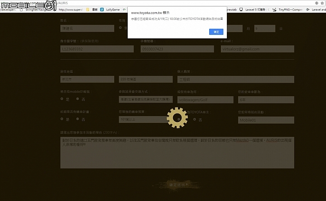Open the car age field showing 6年
The height and width of the screenshot is (201, 326).
tap(266, 100)
